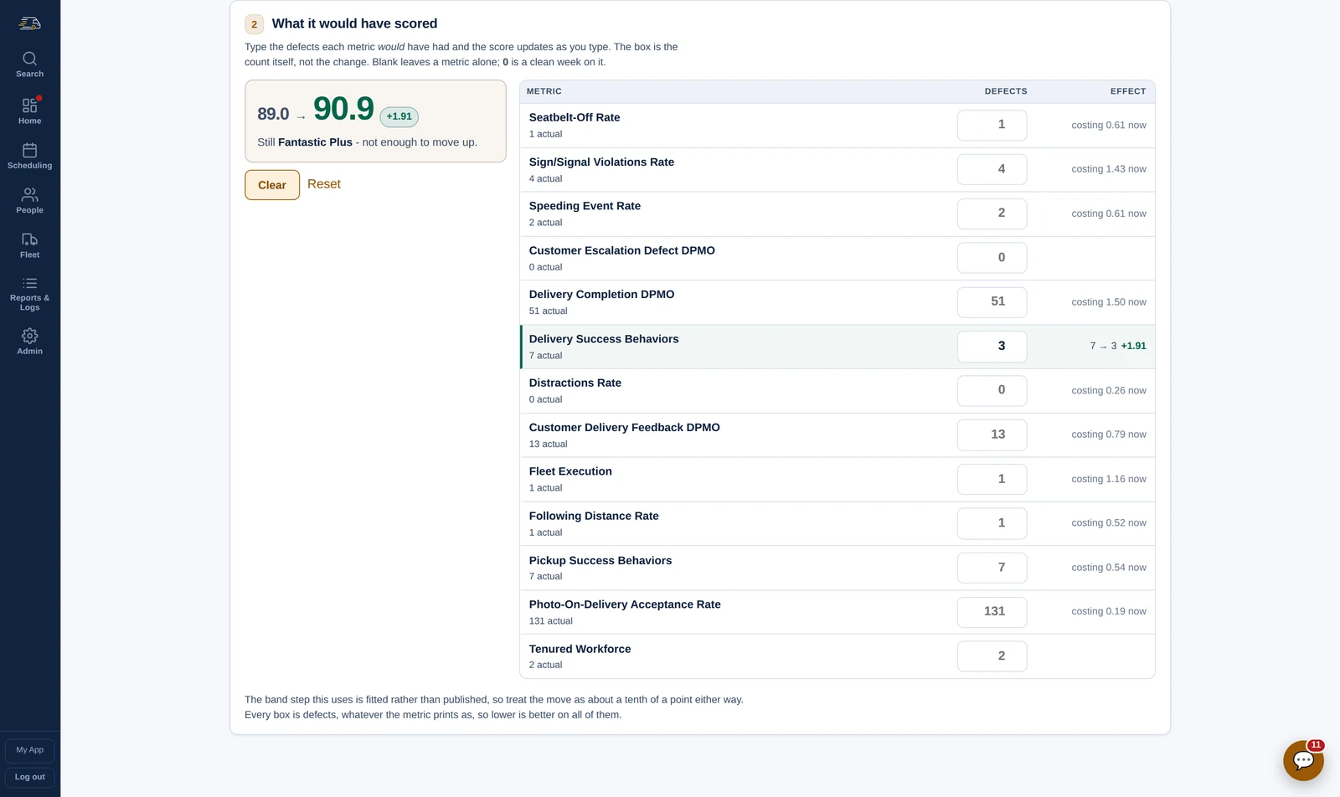
Task: Click the 'costing 0.19 now' effect text
Action: 1109,611
